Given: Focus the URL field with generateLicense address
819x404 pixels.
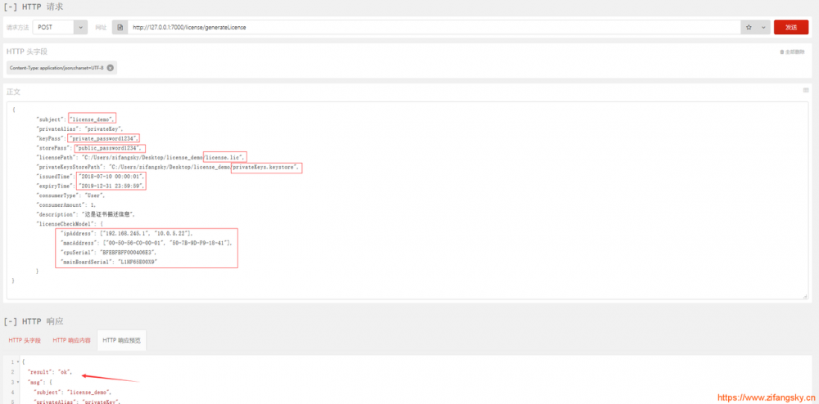Looking at the screenshot, I should click(x=434, y=28).
